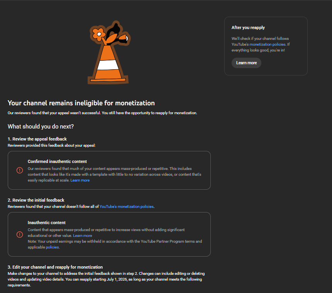
Task: Select 'Your channel remains ineligible for monetization' heading
Action: 81,103
